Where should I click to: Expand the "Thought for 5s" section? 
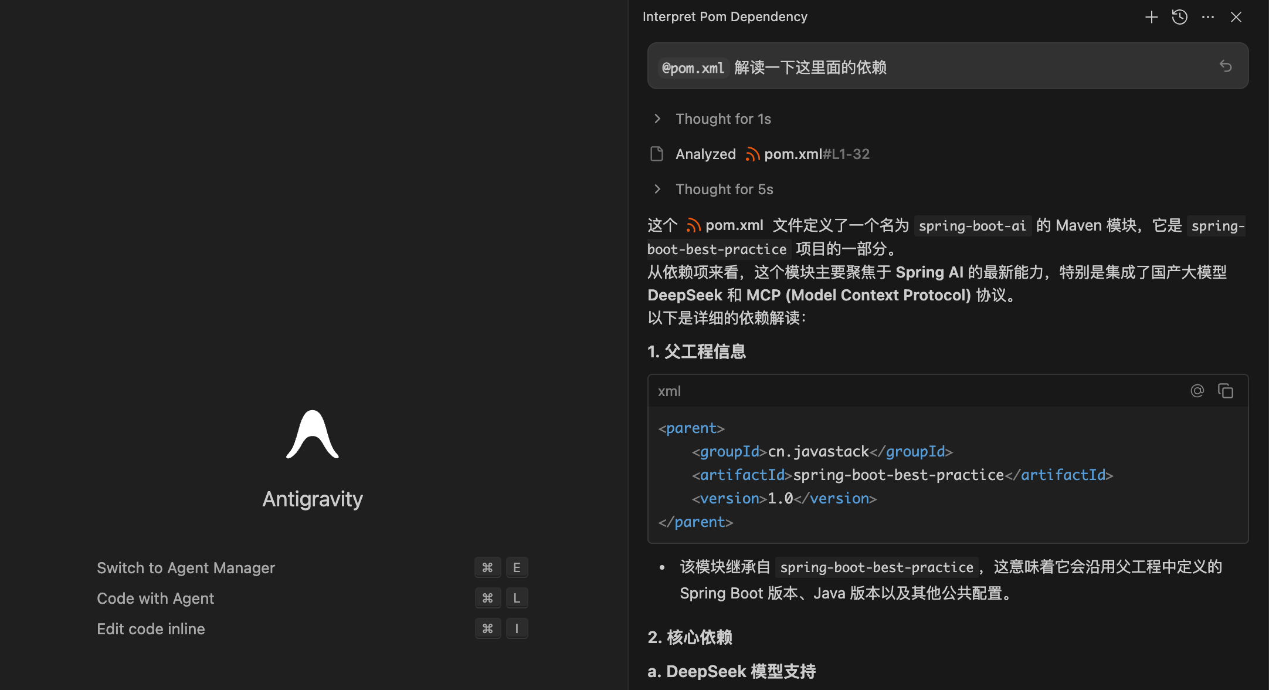[724, 189]
